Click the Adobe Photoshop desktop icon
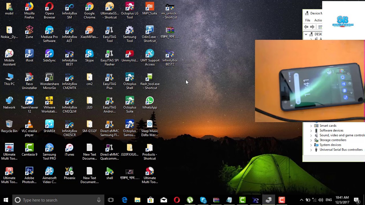This screenshot has height=205, width=365. (x=29, y=176)
